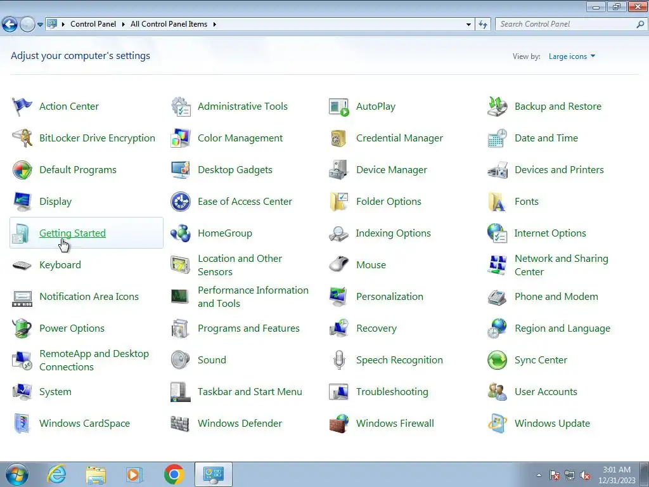Go back with the Back button
The width and height of the screenshot is (649, 487).
click(10, 25)
